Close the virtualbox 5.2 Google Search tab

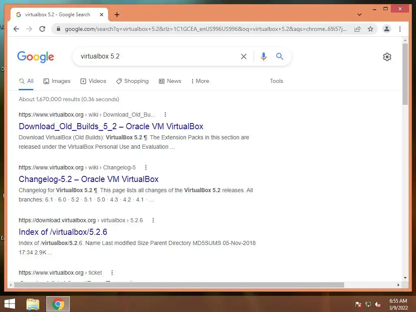coord(101,15)
